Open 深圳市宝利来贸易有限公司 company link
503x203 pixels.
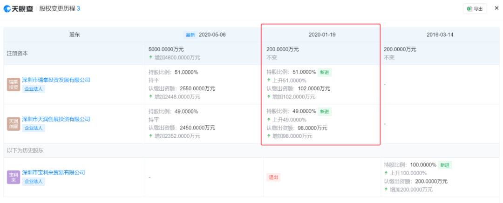tap(54, 172)
